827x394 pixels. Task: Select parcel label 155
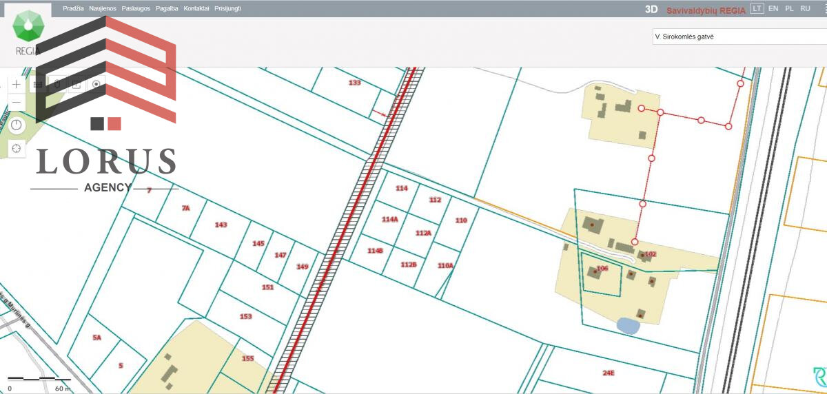coord(248,358)
